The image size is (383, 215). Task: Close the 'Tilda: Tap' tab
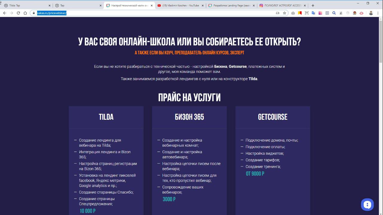point(49,5)
